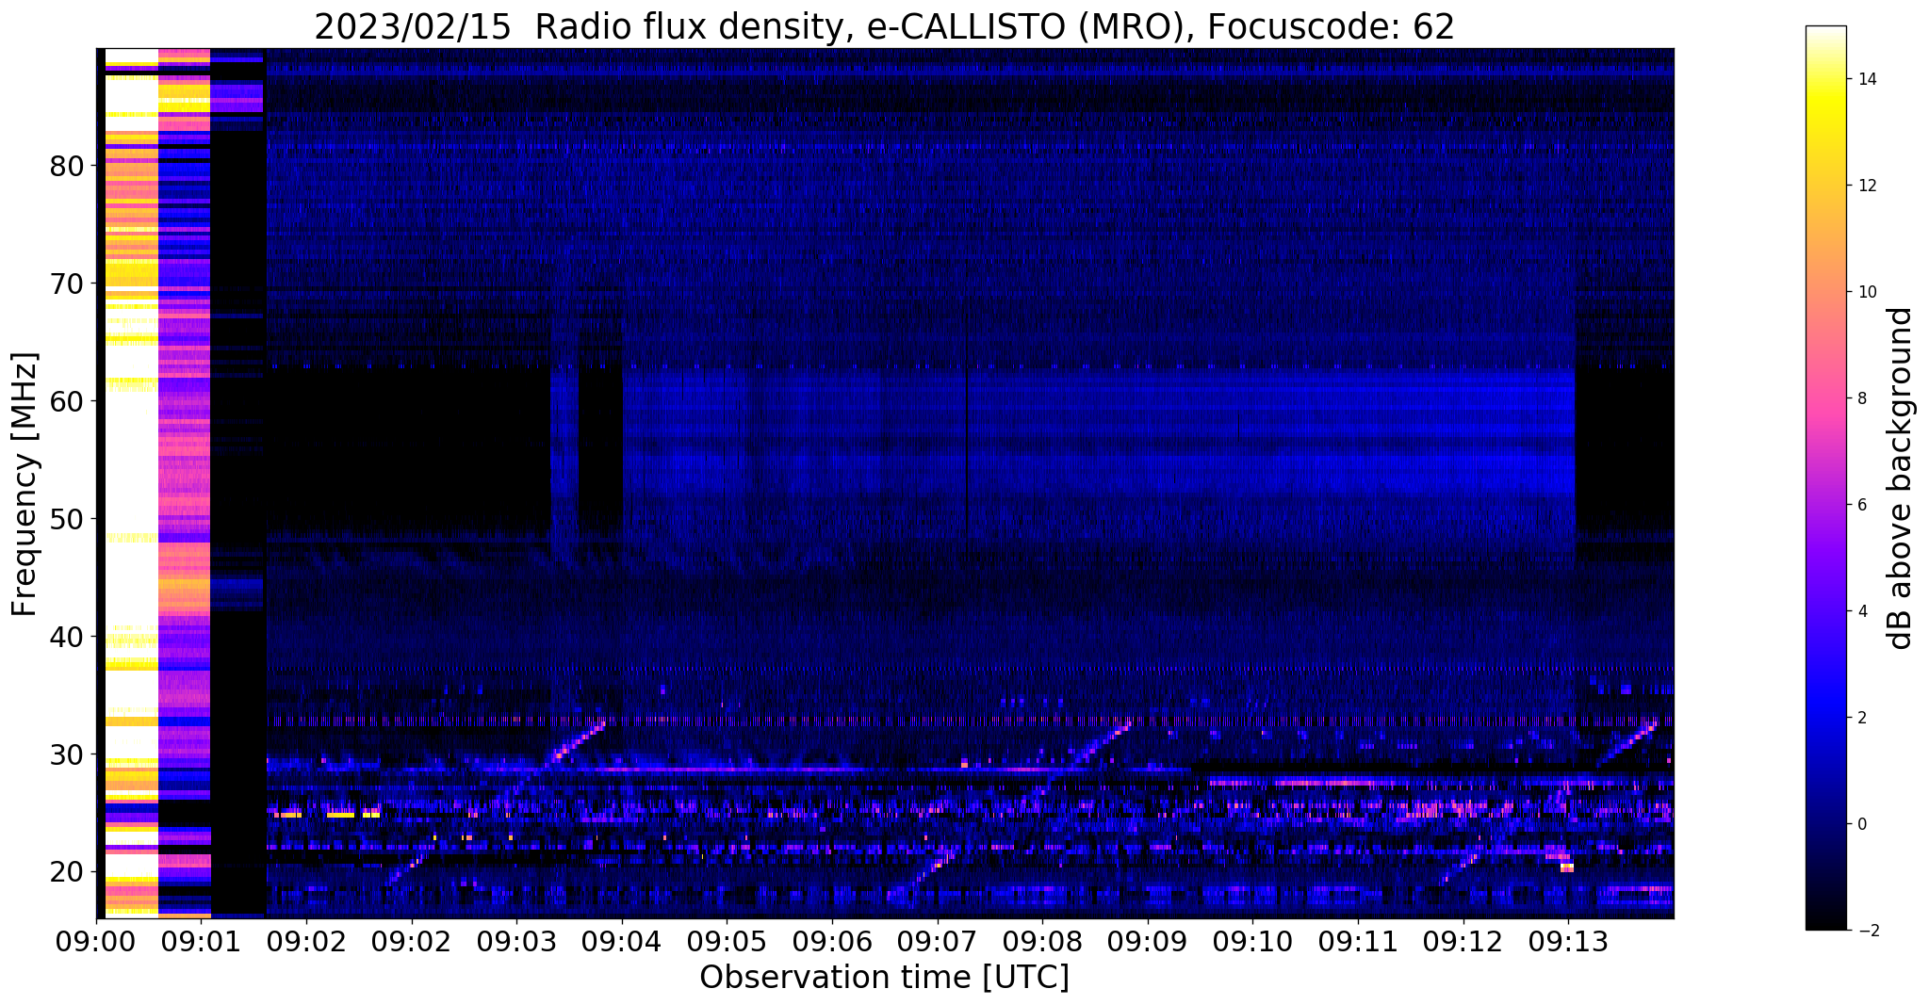Screen dimensions: 1929x1005
Task: Click the 20 tick label on frequency axis
Action: [67, 873]
